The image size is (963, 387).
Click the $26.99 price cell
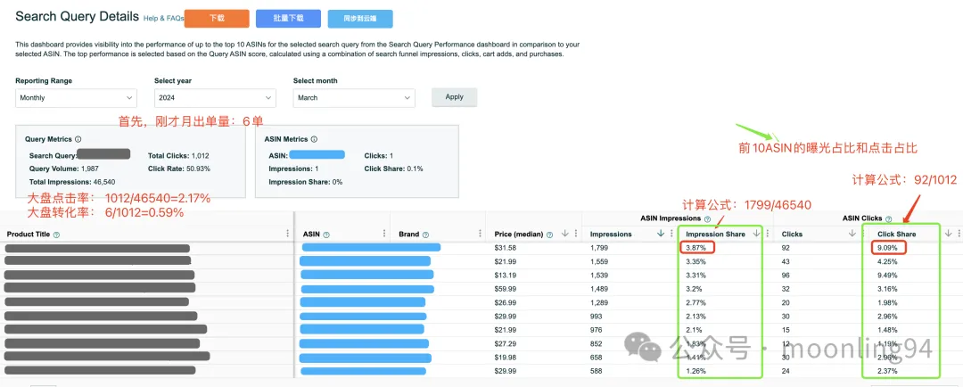tap(505, 303)
